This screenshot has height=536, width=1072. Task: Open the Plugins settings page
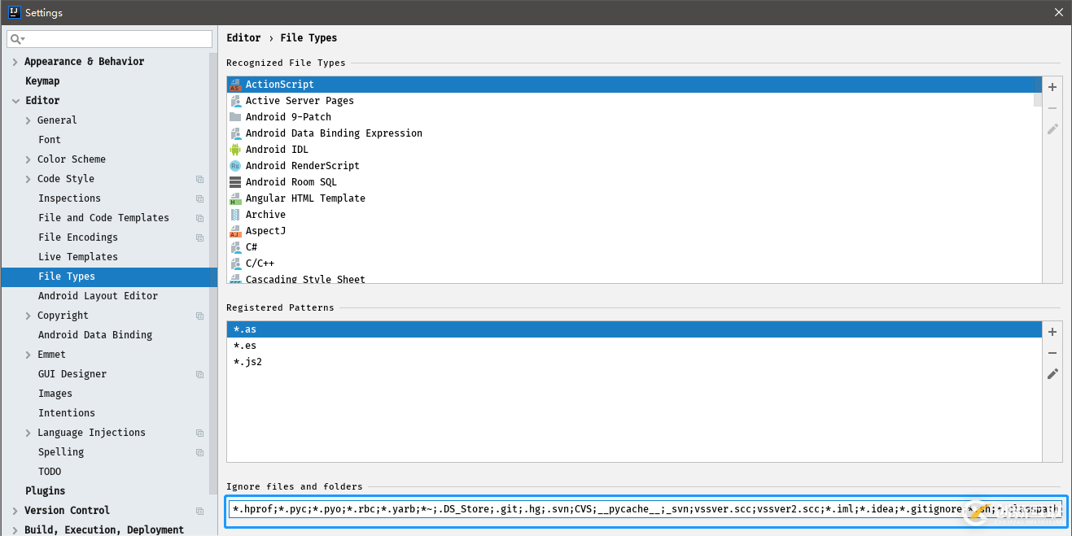(45, 491)
